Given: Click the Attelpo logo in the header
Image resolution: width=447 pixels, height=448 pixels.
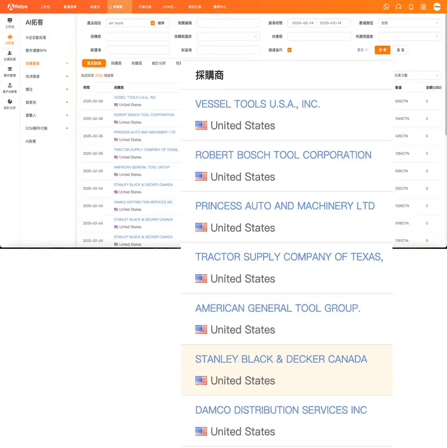Looking at the screenshot, I should tap(17, 6).
